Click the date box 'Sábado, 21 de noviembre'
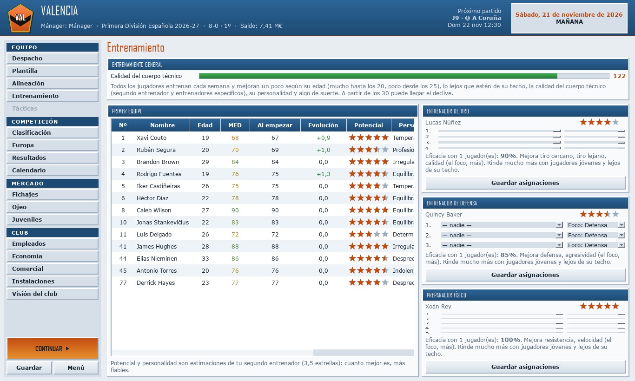Screen dimensions: 635x381 point(569,18)
